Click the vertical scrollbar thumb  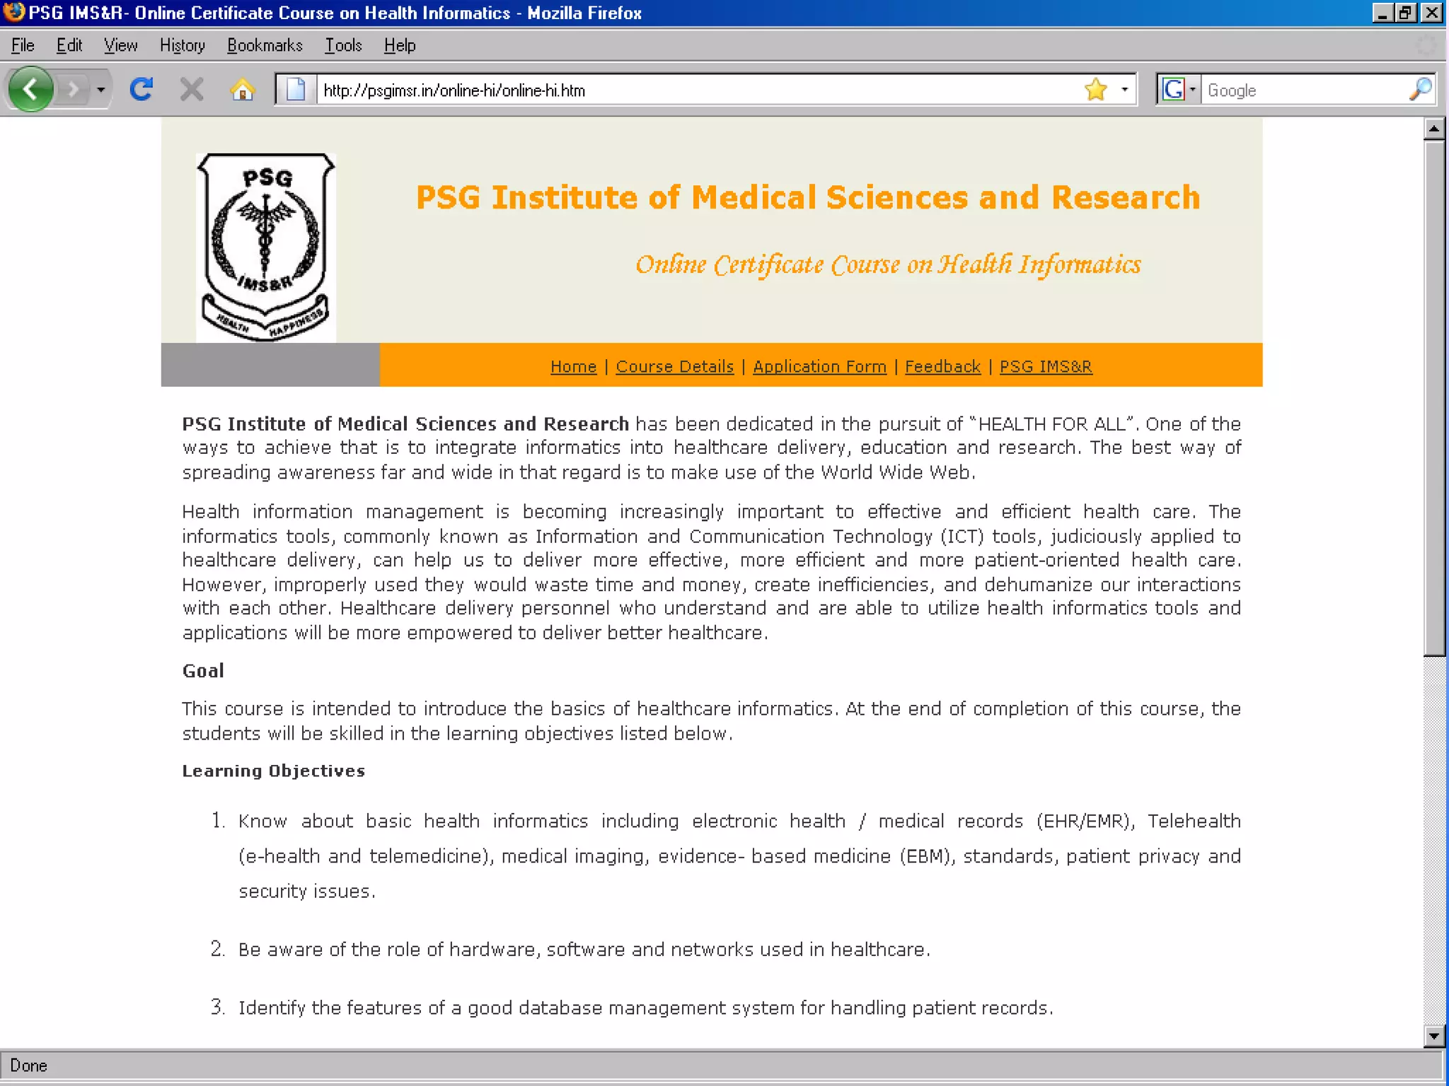coord(1434,398)
